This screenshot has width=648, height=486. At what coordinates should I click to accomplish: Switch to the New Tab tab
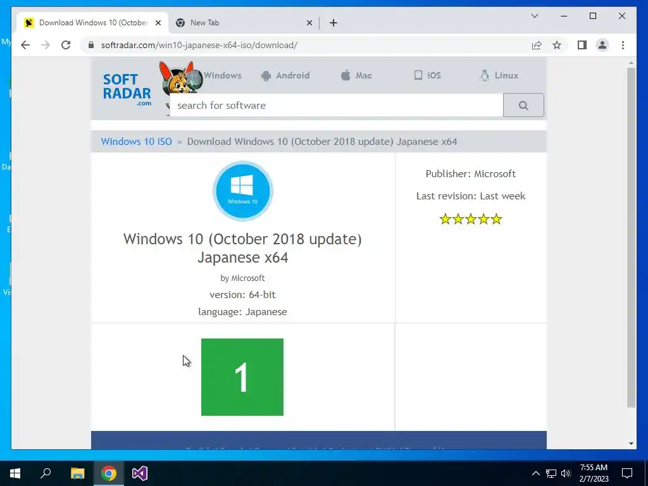pyautogui.click(x=244, y=23)
